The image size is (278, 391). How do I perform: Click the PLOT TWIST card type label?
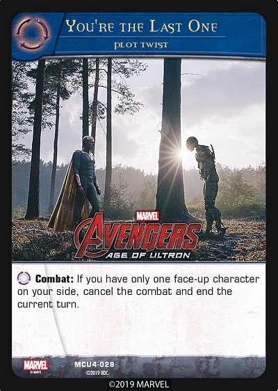coord(141,45)
